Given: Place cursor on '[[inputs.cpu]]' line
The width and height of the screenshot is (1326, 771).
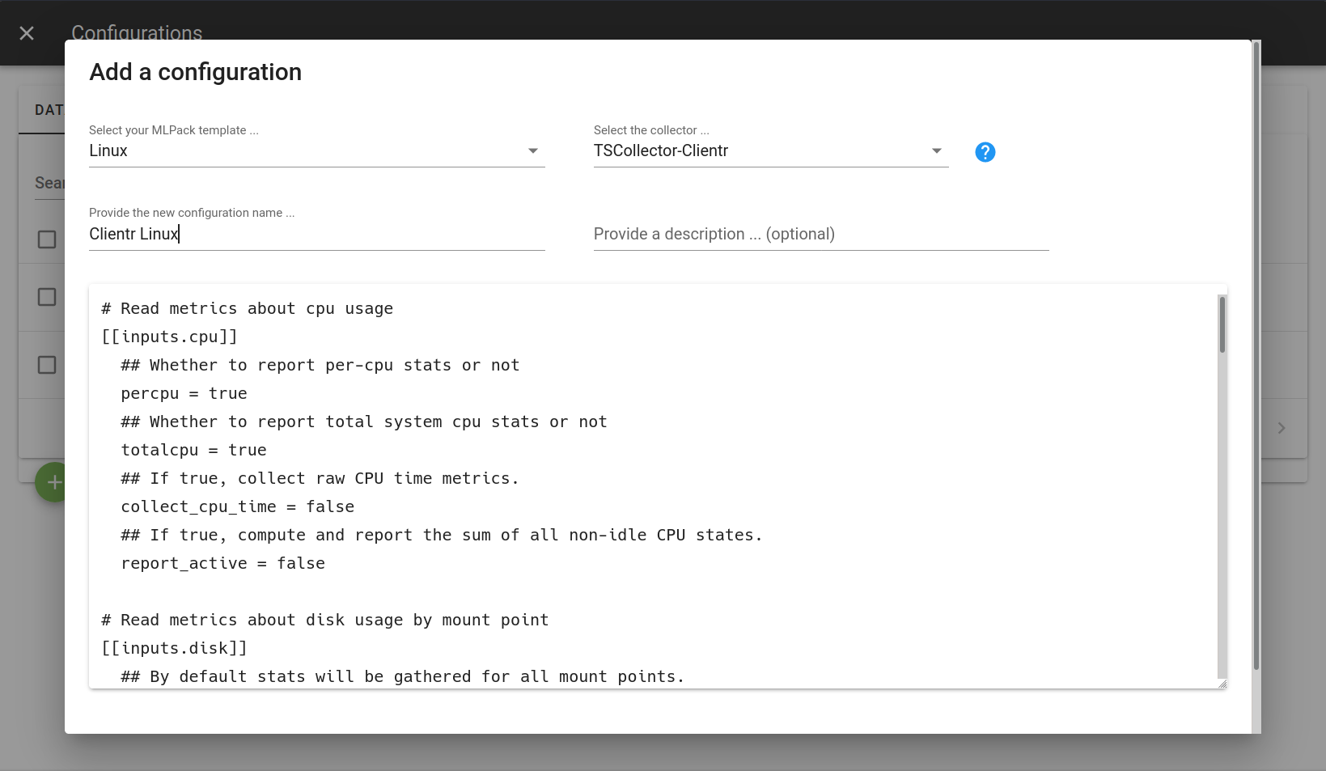Looking at the screenshot, I should coord(169,337).
